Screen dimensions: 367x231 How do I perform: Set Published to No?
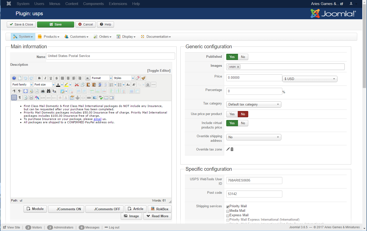click(243, 57)
